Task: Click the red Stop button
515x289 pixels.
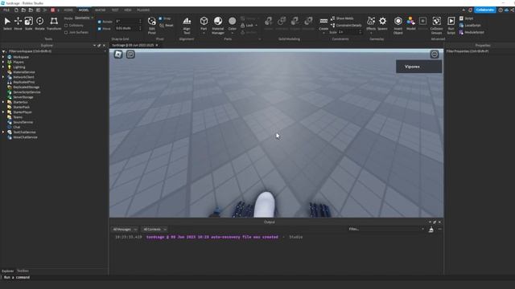Action: [x=52, y=10]
